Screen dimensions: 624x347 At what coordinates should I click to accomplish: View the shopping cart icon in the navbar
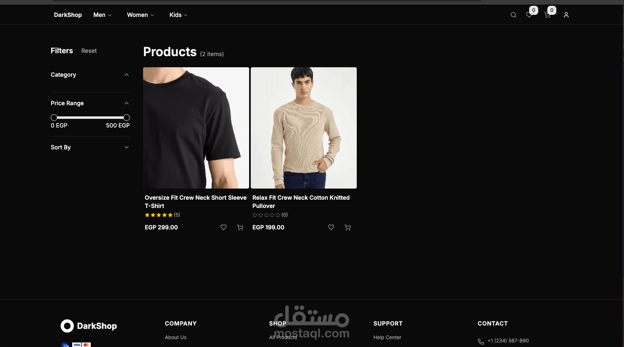[x=547, y=15]
